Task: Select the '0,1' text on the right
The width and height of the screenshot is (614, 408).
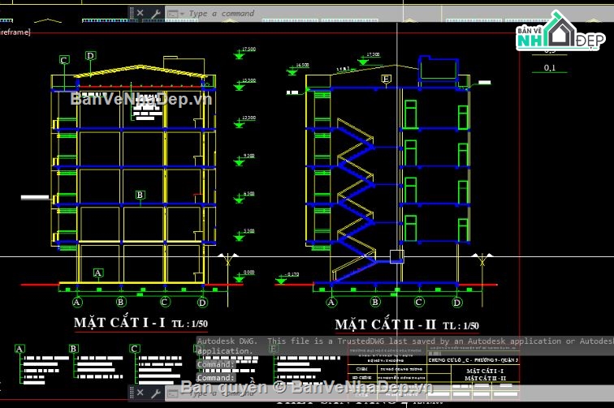Action: [x=550, y=68]
